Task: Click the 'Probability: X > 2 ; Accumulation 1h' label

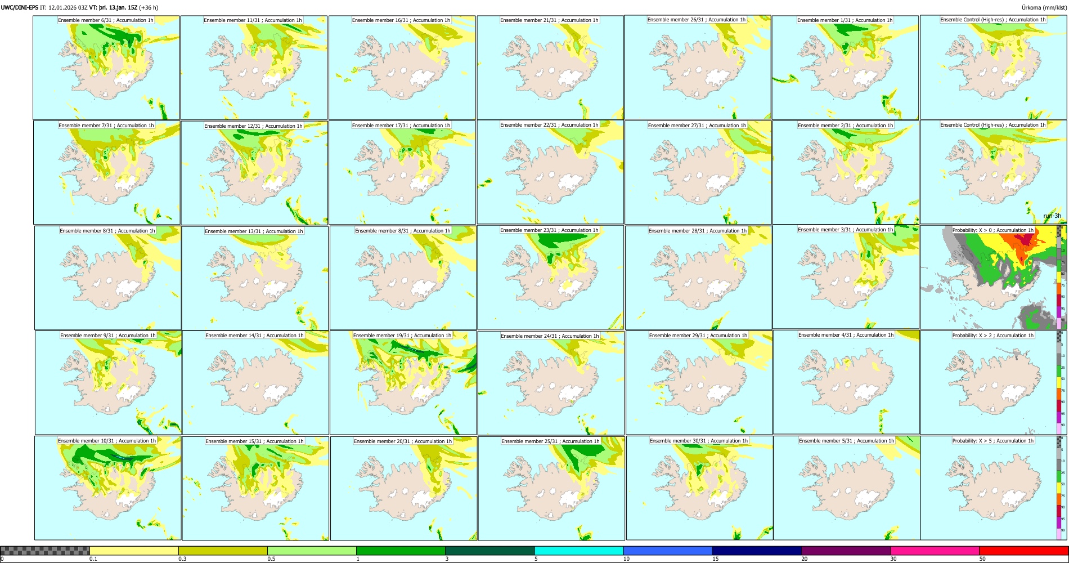Action: (x=993, y=336)
